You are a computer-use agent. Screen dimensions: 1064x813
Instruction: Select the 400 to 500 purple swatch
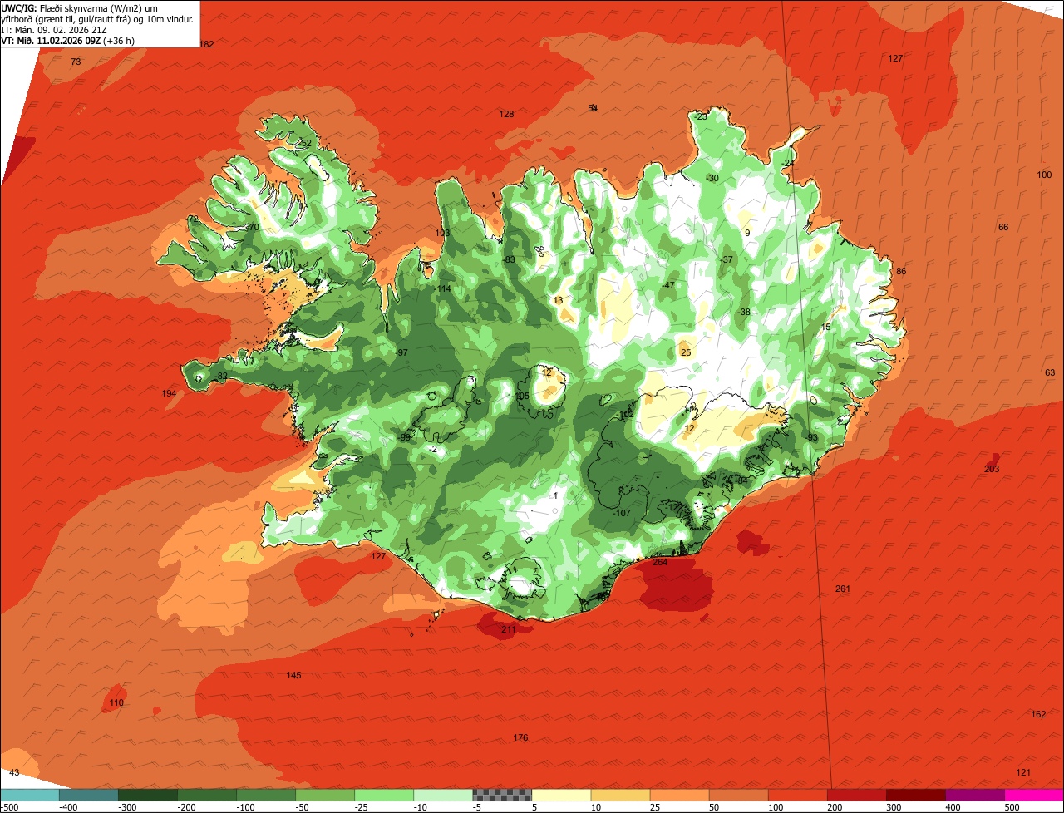(x=974, y=795)
